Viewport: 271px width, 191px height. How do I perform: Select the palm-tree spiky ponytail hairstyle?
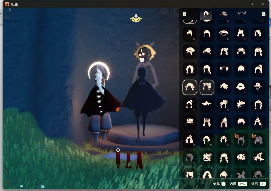pos(224,105)
